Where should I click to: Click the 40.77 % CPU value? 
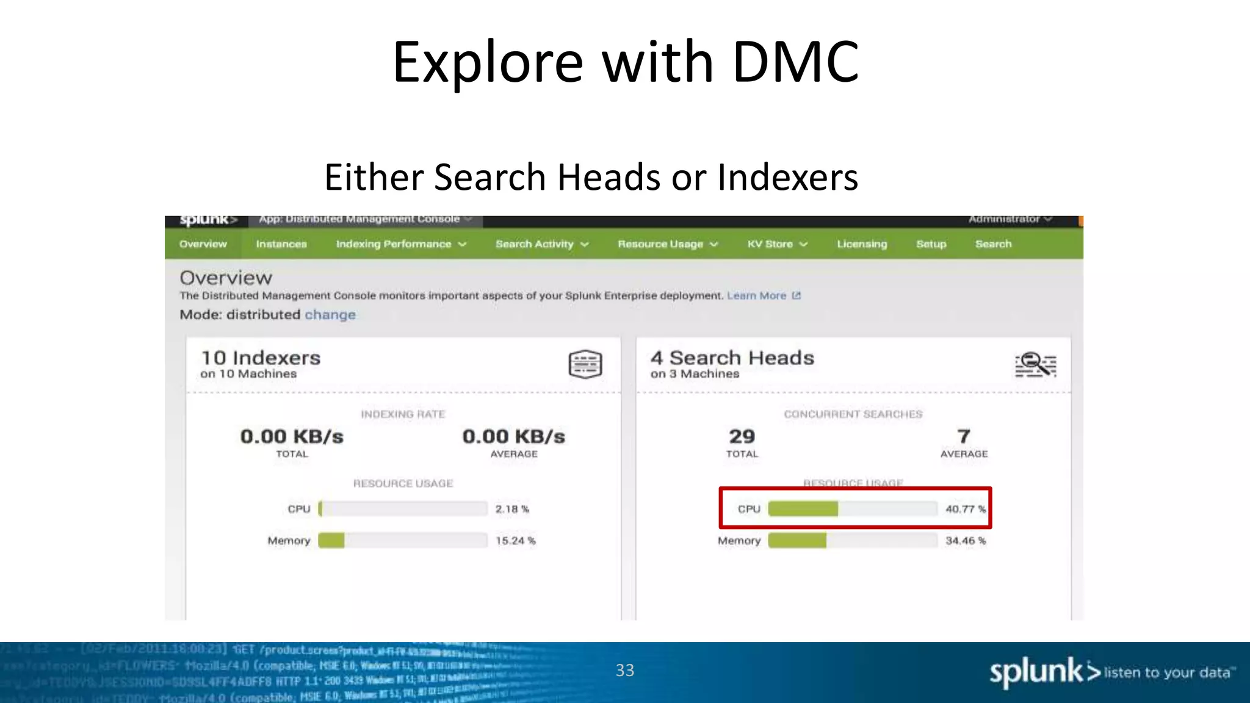click(966, 509)
